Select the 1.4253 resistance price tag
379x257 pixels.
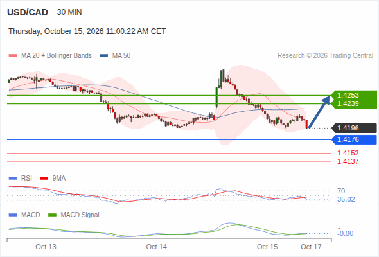pos(348,95)
